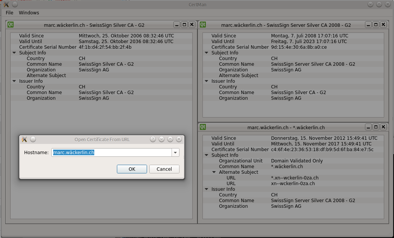
Task: Maximize the Server Silver CA 2008 subwindow
Action: [x=376, y=25]
